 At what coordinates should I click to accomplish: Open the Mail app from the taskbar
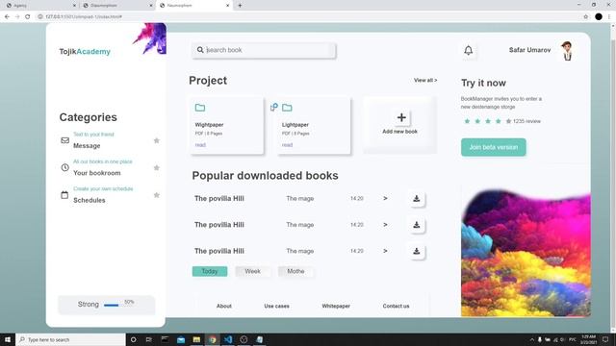(x=181, y=339)
